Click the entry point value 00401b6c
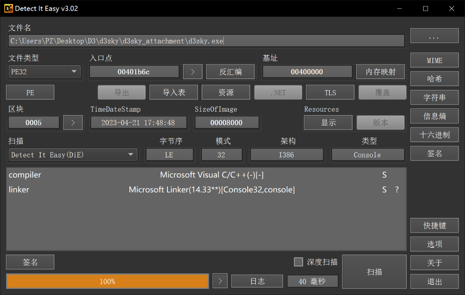The width and height of the screenshot is (465, 295). [134, 72]
